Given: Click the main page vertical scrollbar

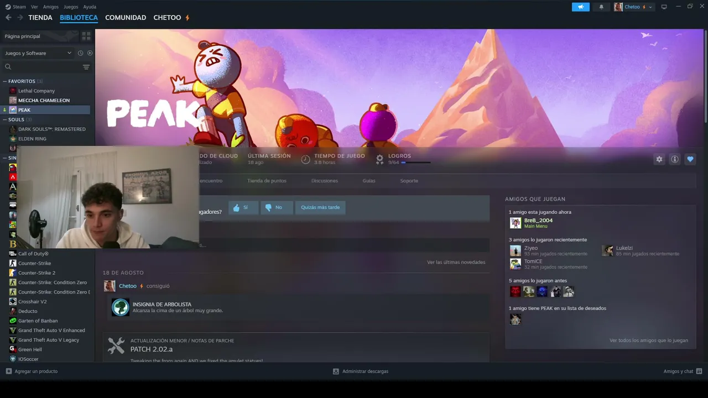Looking at the screenshot, I should click(705, 77).
